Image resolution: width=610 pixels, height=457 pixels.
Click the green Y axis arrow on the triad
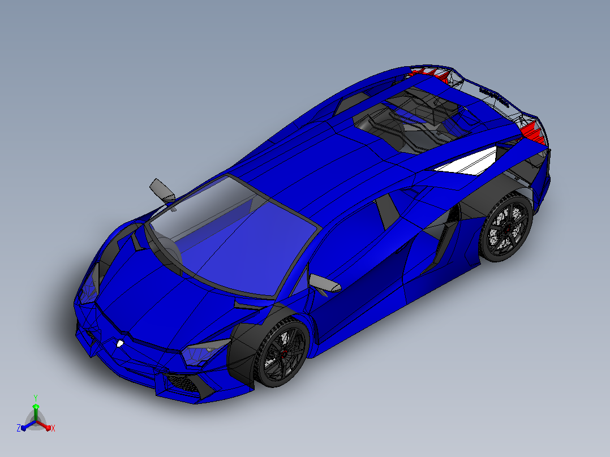[x=36, y=412]
